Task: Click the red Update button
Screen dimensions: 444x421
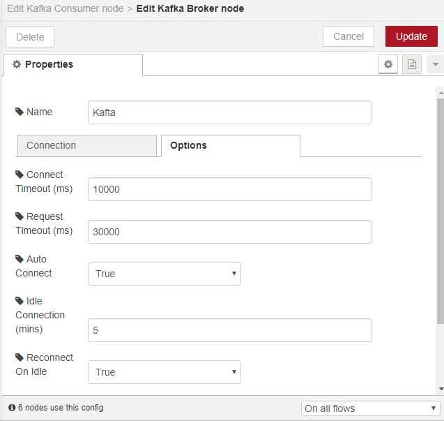Action: [411, 36]
